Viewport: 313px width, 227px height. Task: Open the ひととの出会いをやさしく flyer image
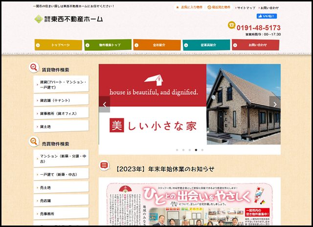tap(190, 204)
